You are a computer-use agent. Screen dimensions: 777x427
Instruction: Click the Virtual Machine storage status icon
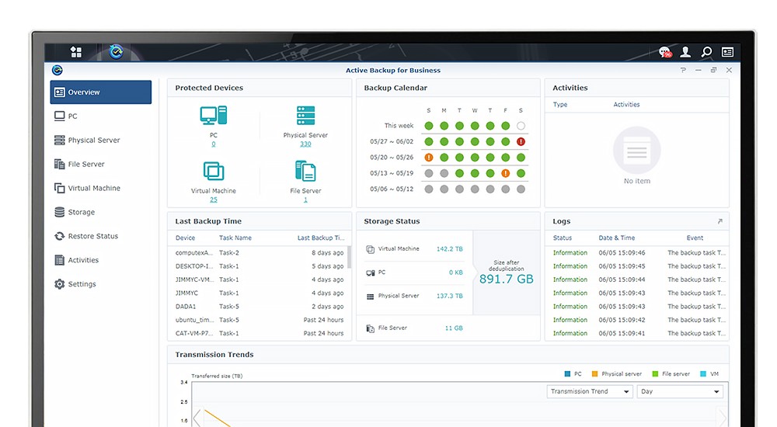pyautogui.click(x=370, y=249)
